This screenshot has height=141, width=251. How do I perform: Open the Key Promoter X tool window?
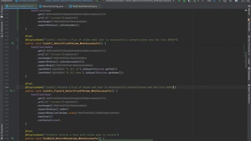click(249, 45)
